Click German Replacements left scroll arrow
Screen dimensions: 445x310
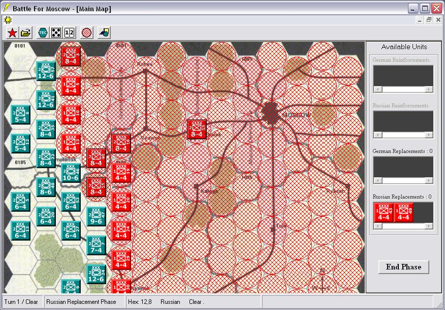378,181
